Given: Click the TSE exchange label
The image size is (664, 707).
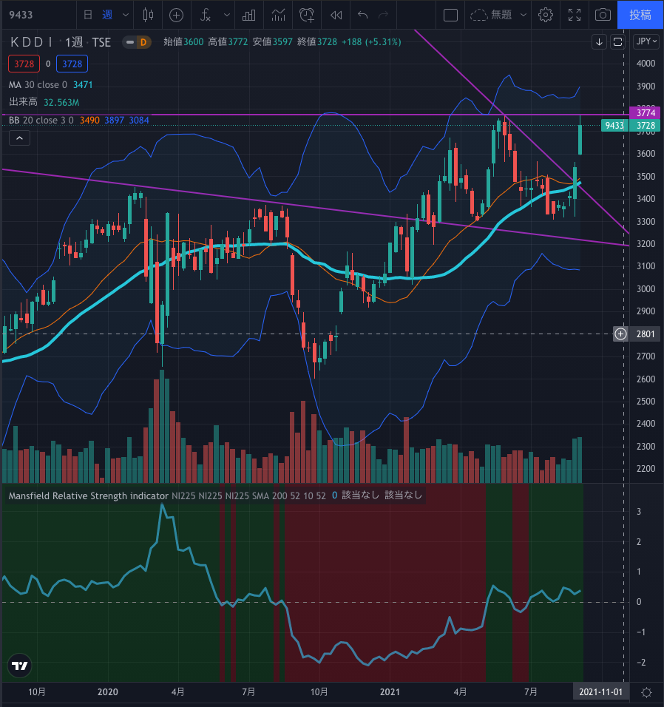Looking at the screenshot, I should [x=101, y=42].
